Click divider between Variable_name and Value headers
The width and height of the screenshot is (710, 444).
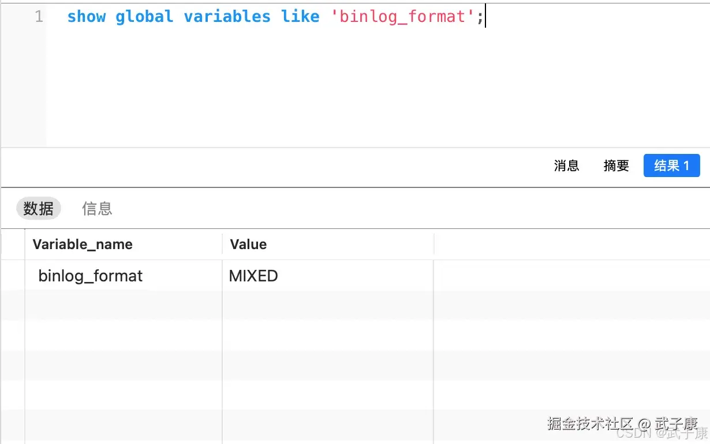(222, 244)
